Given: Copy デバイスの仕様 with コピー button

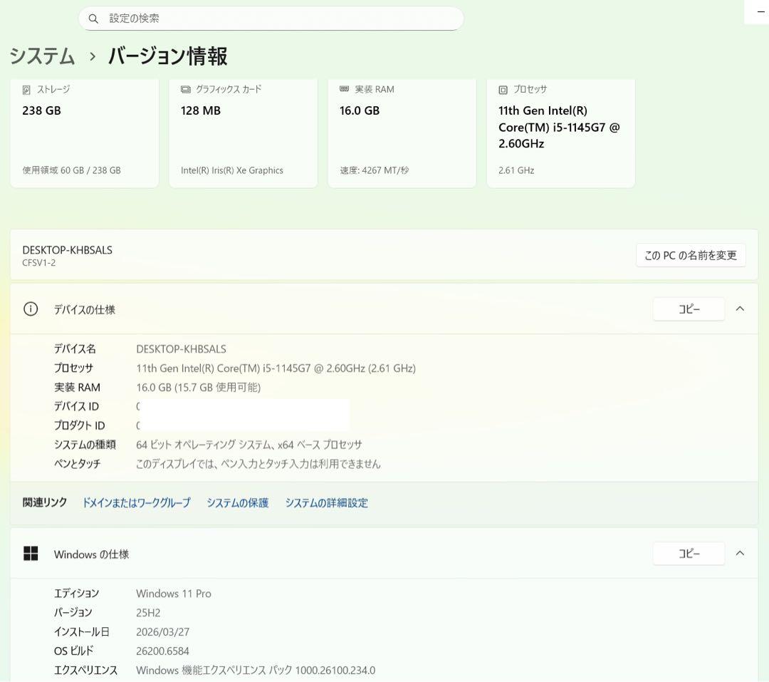Looking at the screenshot, I should 689,309.
